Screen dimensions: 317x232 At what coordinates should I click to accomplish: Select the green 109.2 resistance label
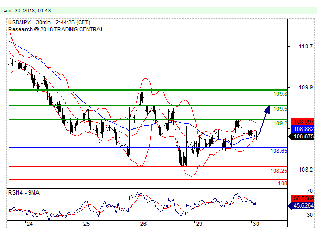point(280,123)
